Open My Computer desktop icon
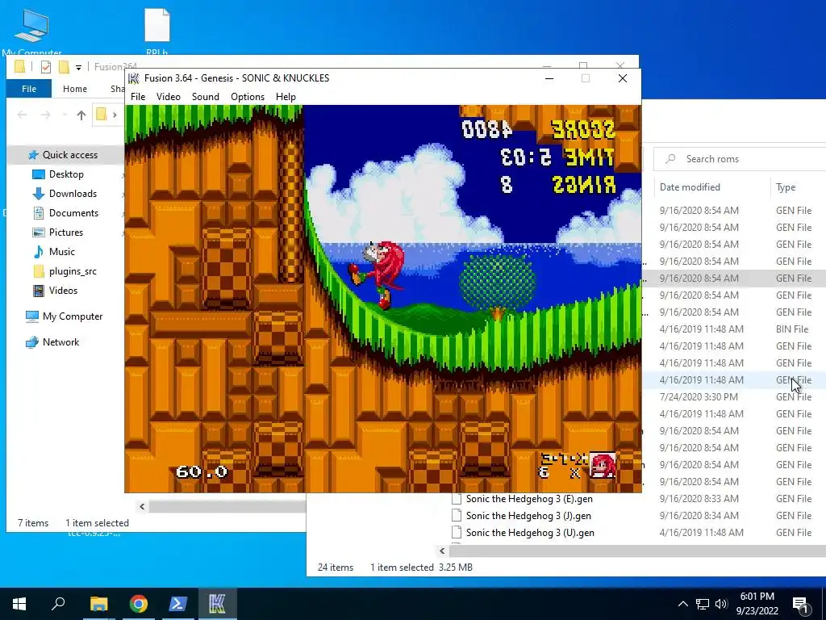Image resolution: width=826 pixels, height=620 pixels. coord(31,31)
